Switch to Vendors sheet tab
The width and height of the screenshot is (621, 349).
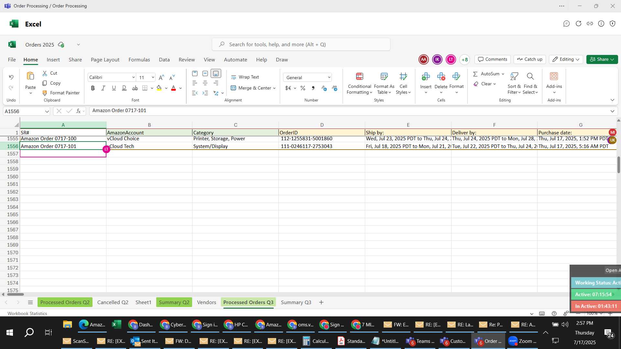[x=206, y=302]
